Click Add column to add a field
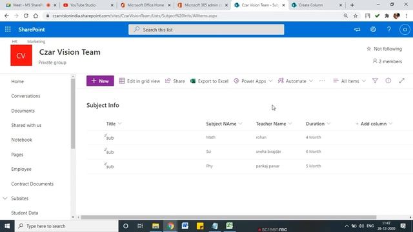 [374, 124]
